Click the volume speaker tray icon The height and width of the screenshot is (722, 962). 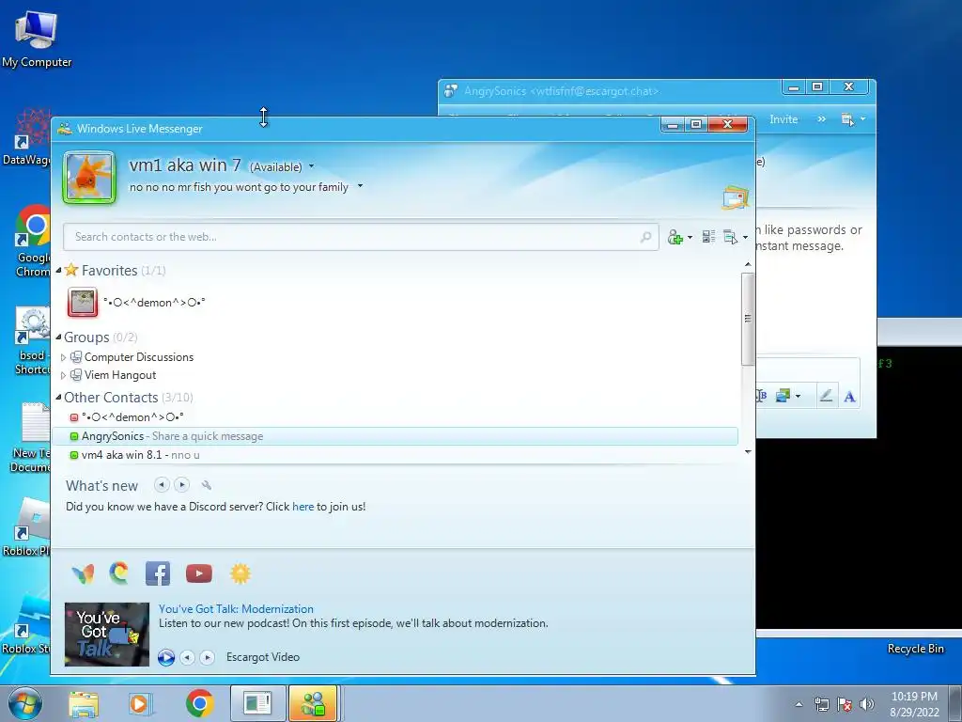867,704
